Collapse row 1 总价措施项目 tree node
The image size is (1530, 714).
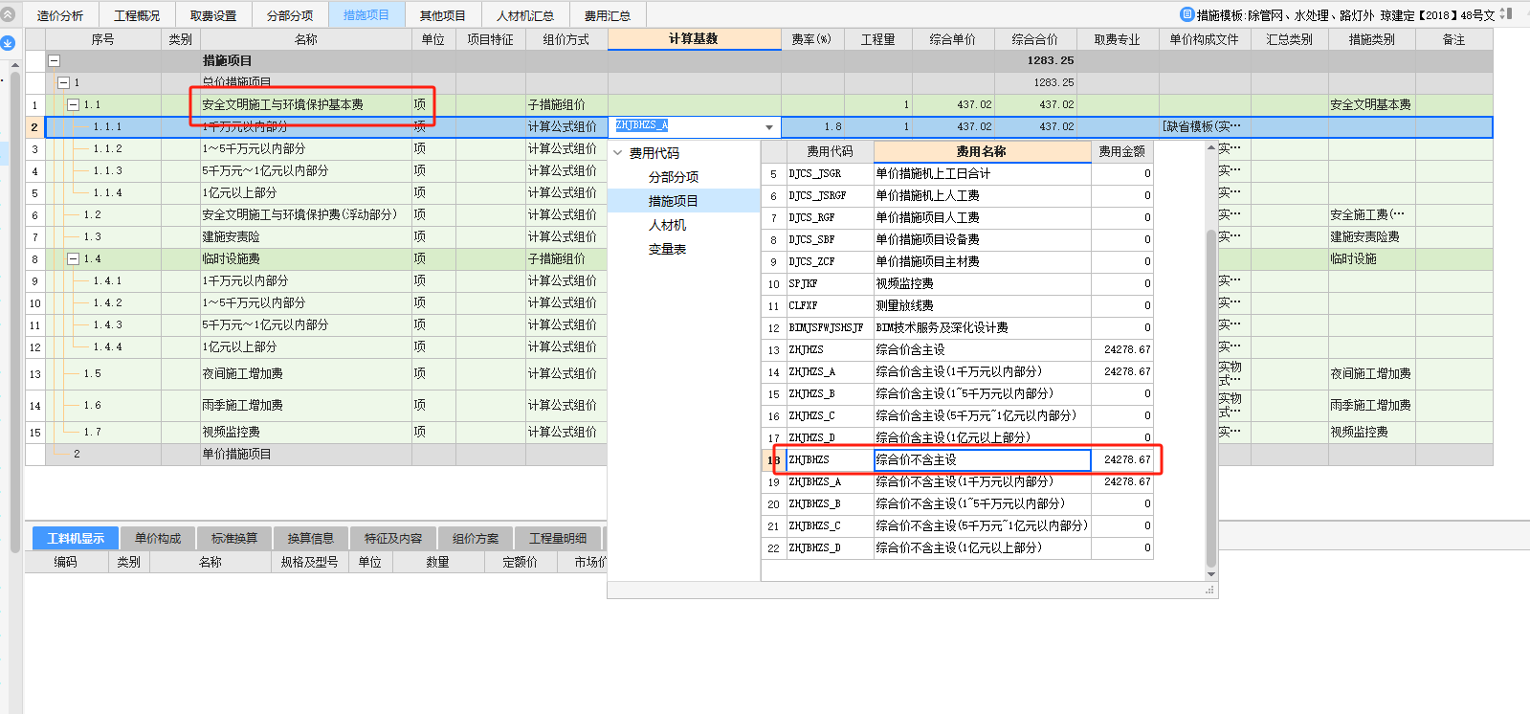(x=63, y=82)
